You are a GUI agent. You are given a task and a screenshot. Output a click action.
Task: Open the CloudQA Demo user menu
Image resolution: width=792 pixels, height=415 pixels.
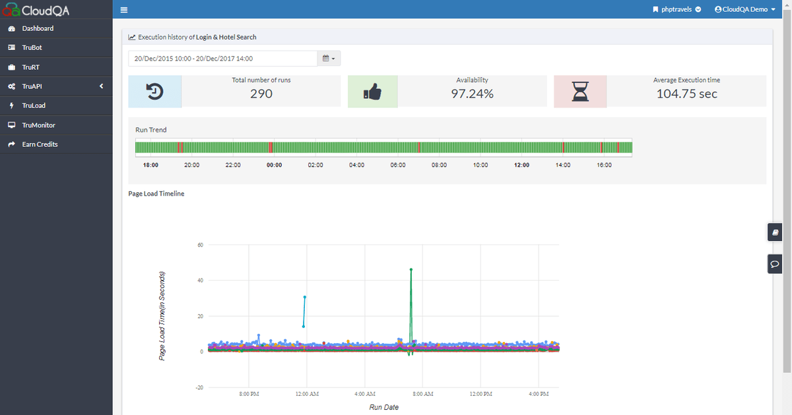(x=744, y=9)
